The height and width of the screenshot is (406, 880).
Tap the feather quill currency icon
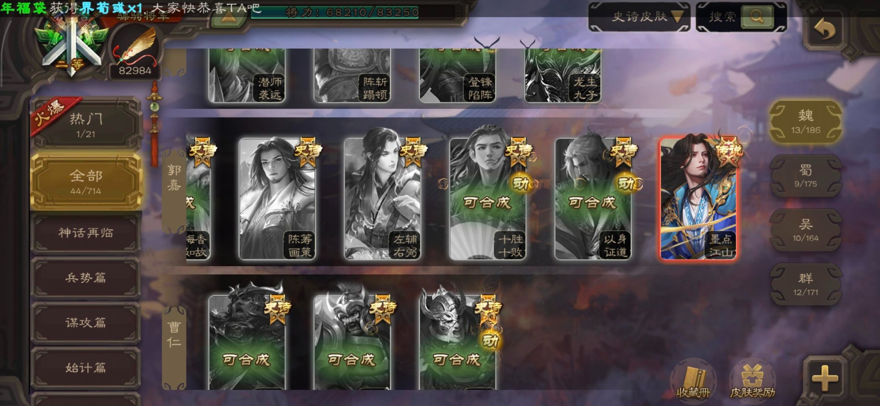tap(135, 51)
